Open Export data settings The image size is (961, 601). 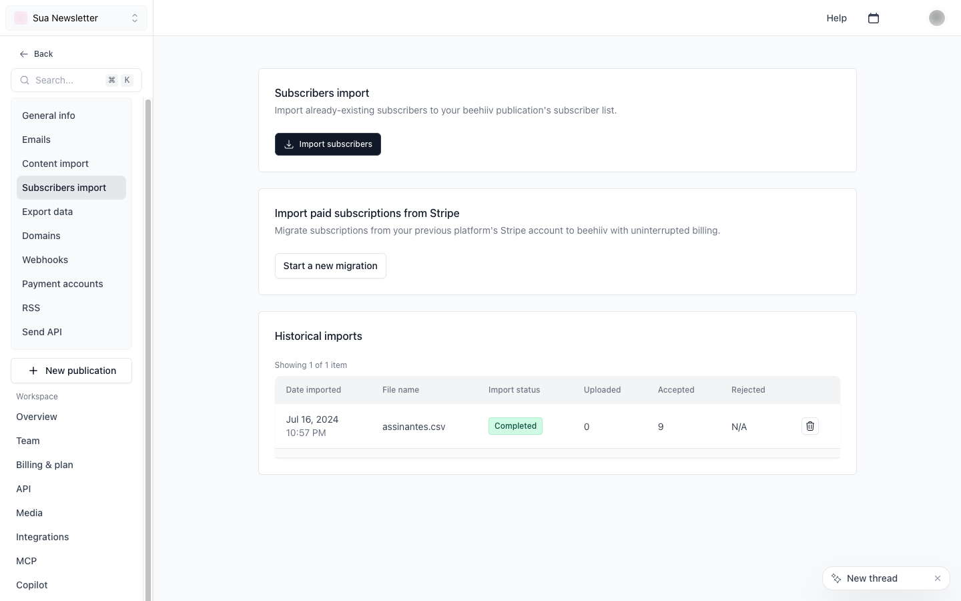[x=71, y=212]
